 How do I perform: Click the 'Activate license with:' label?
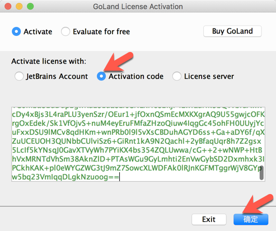[x=49, y=61]
